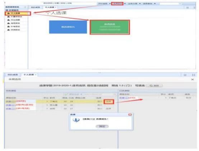This screenshot has width=199, height=151.
Task: Click the blue course registration tile
Action: (68, 27)
